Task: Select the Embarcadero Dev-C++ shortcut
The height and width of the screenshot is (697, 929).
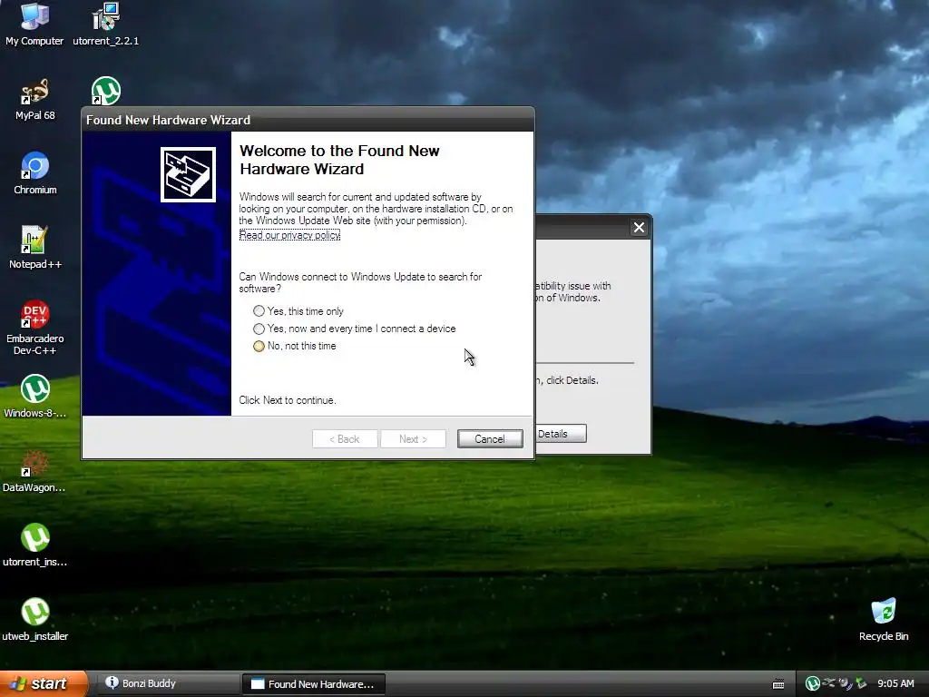Action: click(x=35, y=327)
